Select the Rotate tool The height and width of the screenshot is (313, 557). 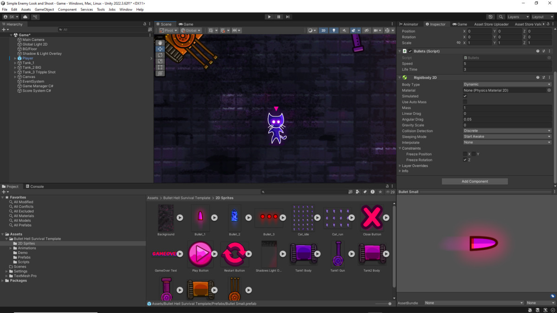coord(160,55)
